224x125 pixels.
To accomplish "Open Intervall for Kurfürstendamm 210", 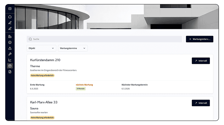I will pos(201,61).
